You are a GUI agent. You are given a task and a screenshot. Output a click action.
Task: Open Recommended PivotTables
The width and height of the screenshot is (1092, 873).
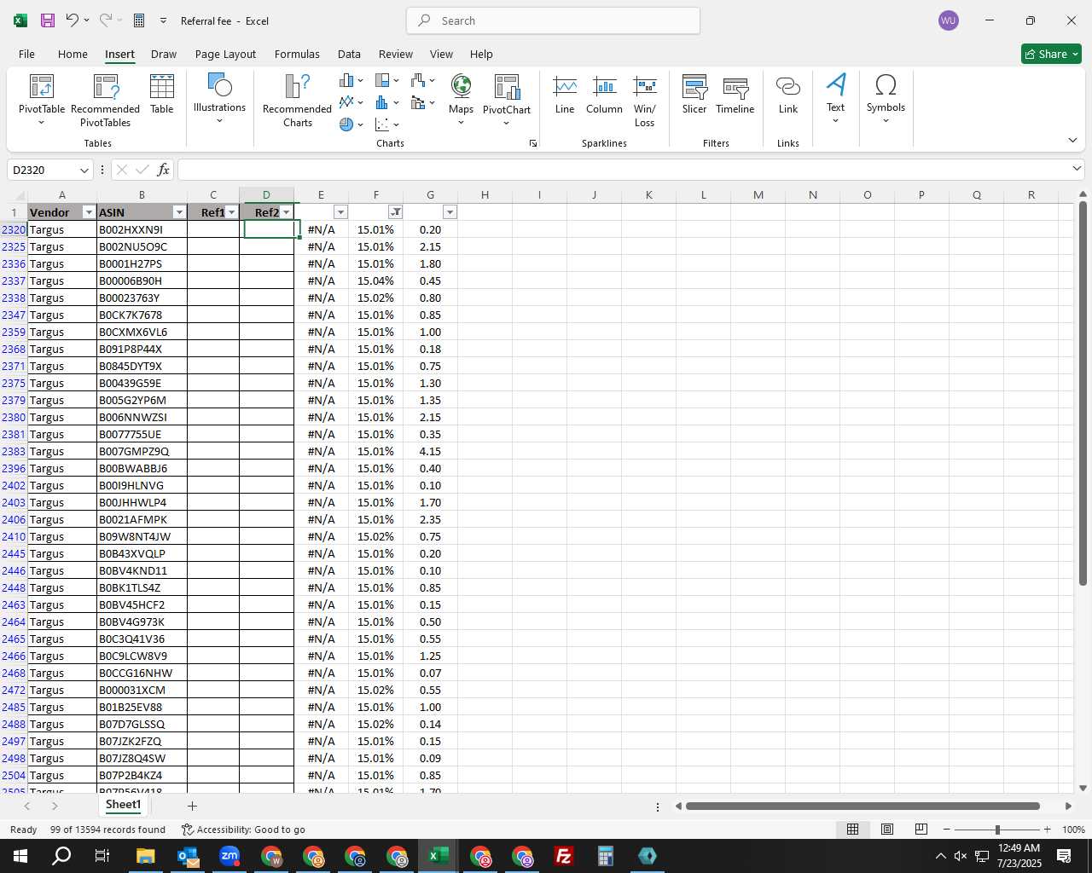pos(105,101)
